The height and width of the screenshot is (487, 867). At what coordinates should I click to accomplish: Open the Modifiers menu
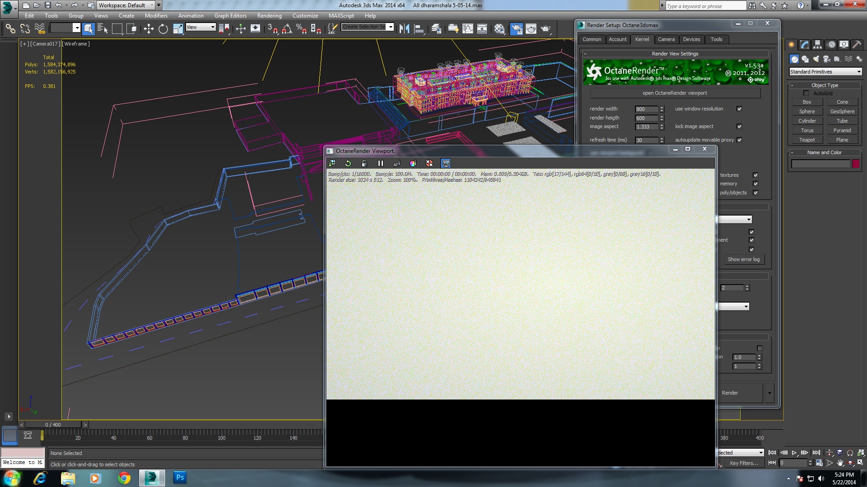(x=156, y=15)
